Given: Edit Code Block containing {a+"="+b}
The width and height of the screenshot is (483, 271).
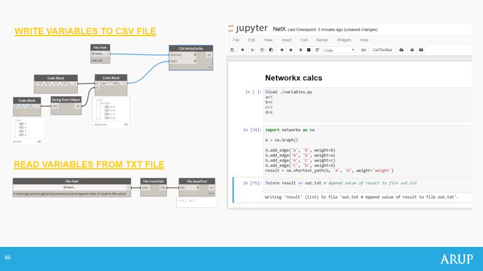Looking at the screenshot, I should (x=111, y=83).
